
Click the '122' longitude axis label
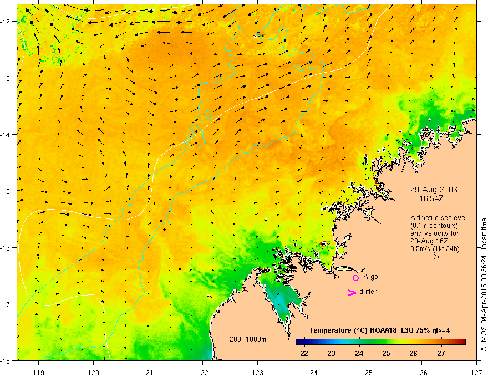pos(202,373)
